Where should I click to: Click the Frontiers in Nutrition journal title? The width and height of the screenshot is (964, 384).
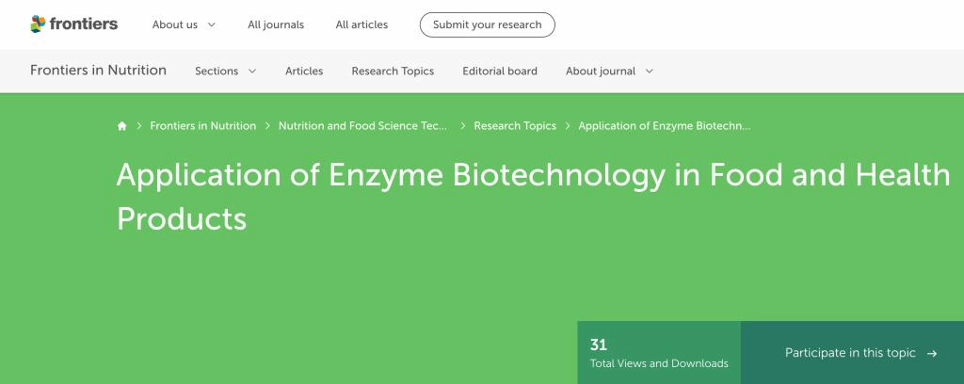coord(98,71)
